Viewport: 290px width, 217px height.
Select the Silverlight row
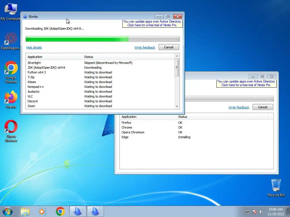100,63
